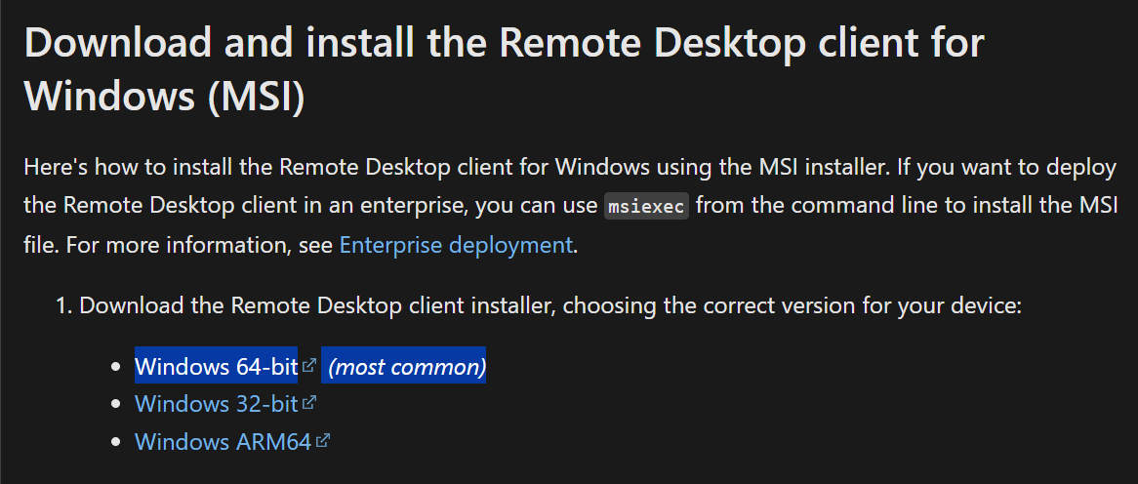This screenshot has width=1138, height=484.
Task: Click "choosing the correct version for your device" text
Action: point(792,305)
